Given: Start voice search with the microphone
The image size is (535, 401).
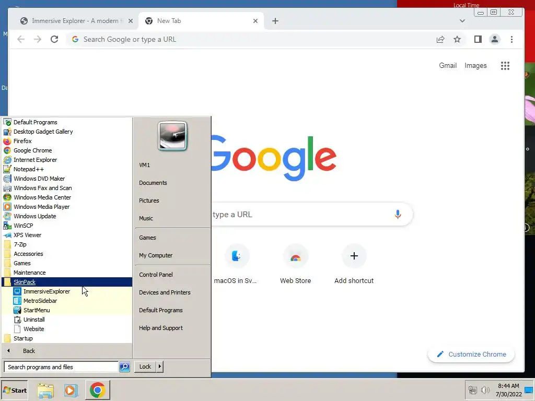Looking at the screenshot, I should [398, 214].
